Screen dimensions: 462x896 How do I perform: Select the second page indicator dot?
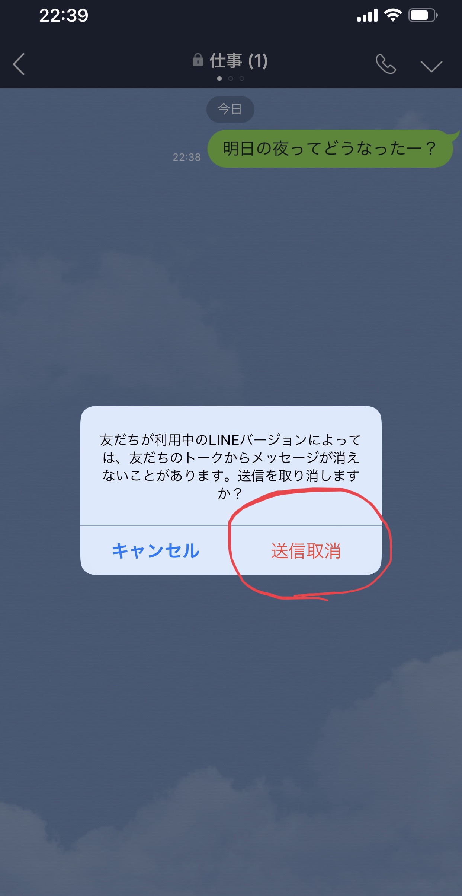[231, 79]
